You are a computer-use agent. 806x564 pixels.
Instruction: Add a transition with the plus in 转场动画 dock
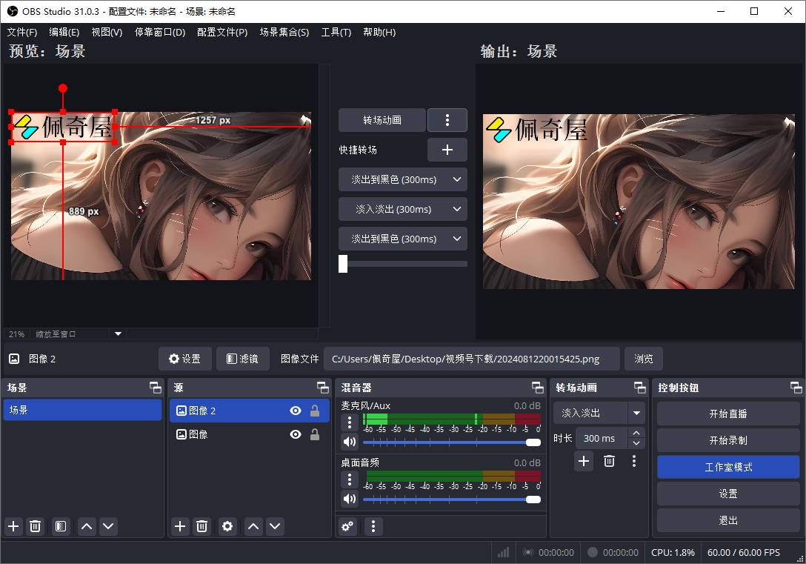pos(584,461)
